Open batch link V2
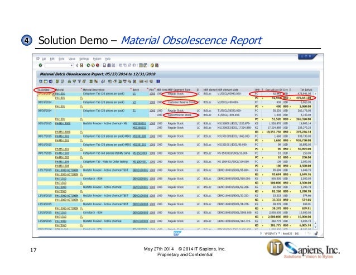The image size is (356, 275). 134,102
